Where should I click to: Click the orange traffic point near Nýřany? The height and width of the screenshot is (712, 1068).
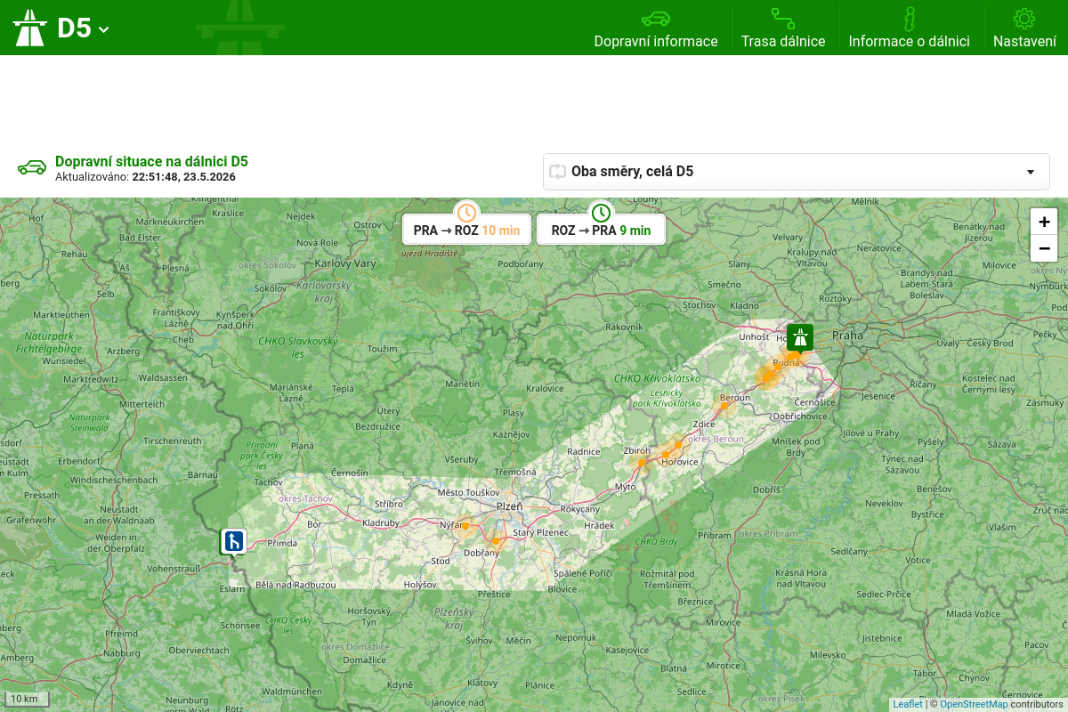pos(465,526)
